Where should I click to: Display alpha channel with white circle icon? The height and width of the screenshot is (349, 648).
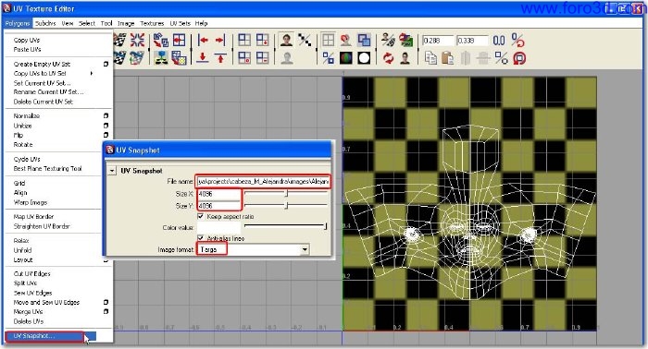(x=364, y=58)
